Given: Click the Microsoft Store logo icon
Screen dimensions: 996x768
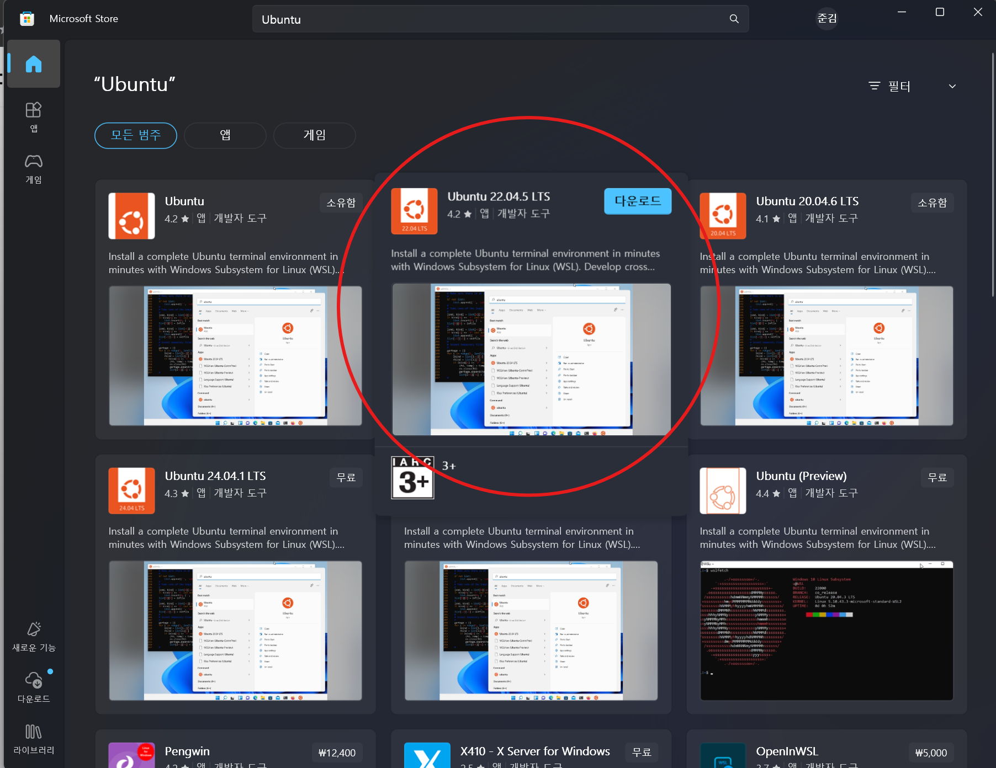Looking at the screenshot, I should (27, 19).
